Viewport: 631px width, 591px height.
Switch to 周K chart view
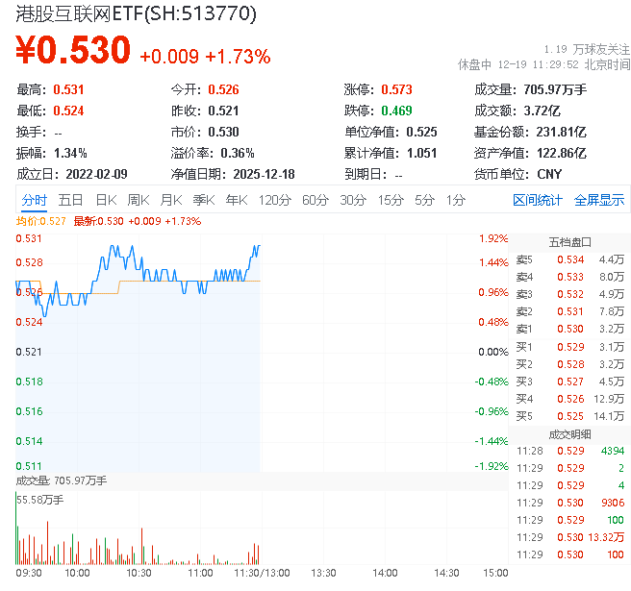[x=139, y=200]
